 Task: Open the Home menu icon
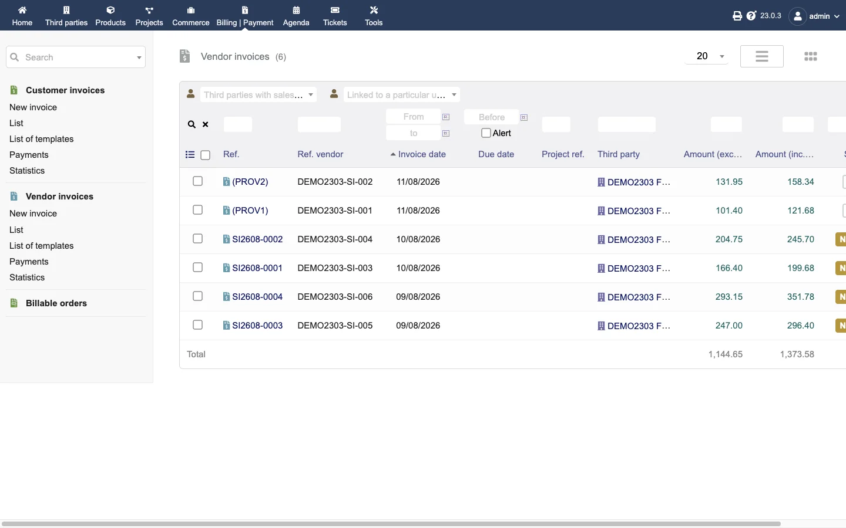pos(22,10)
